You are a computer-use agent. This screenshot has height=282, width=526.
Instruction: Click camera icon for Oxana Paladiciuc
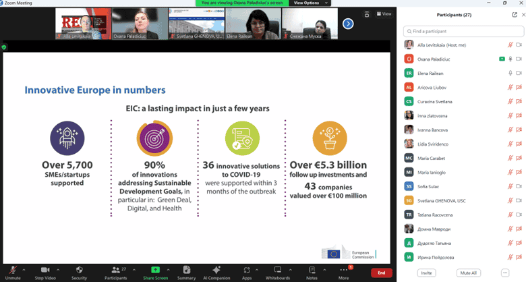[519, 59]
